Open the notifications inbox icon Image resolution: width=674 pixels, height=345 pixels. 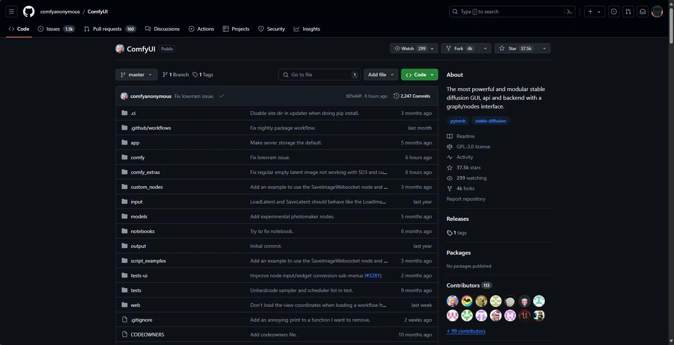(643, 12)
